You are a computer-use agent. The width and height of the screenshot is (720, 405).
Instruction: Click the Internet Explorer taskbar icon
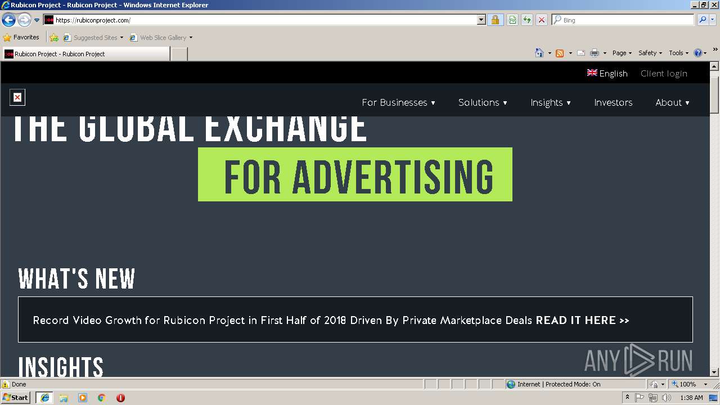(x=44, y=398)
